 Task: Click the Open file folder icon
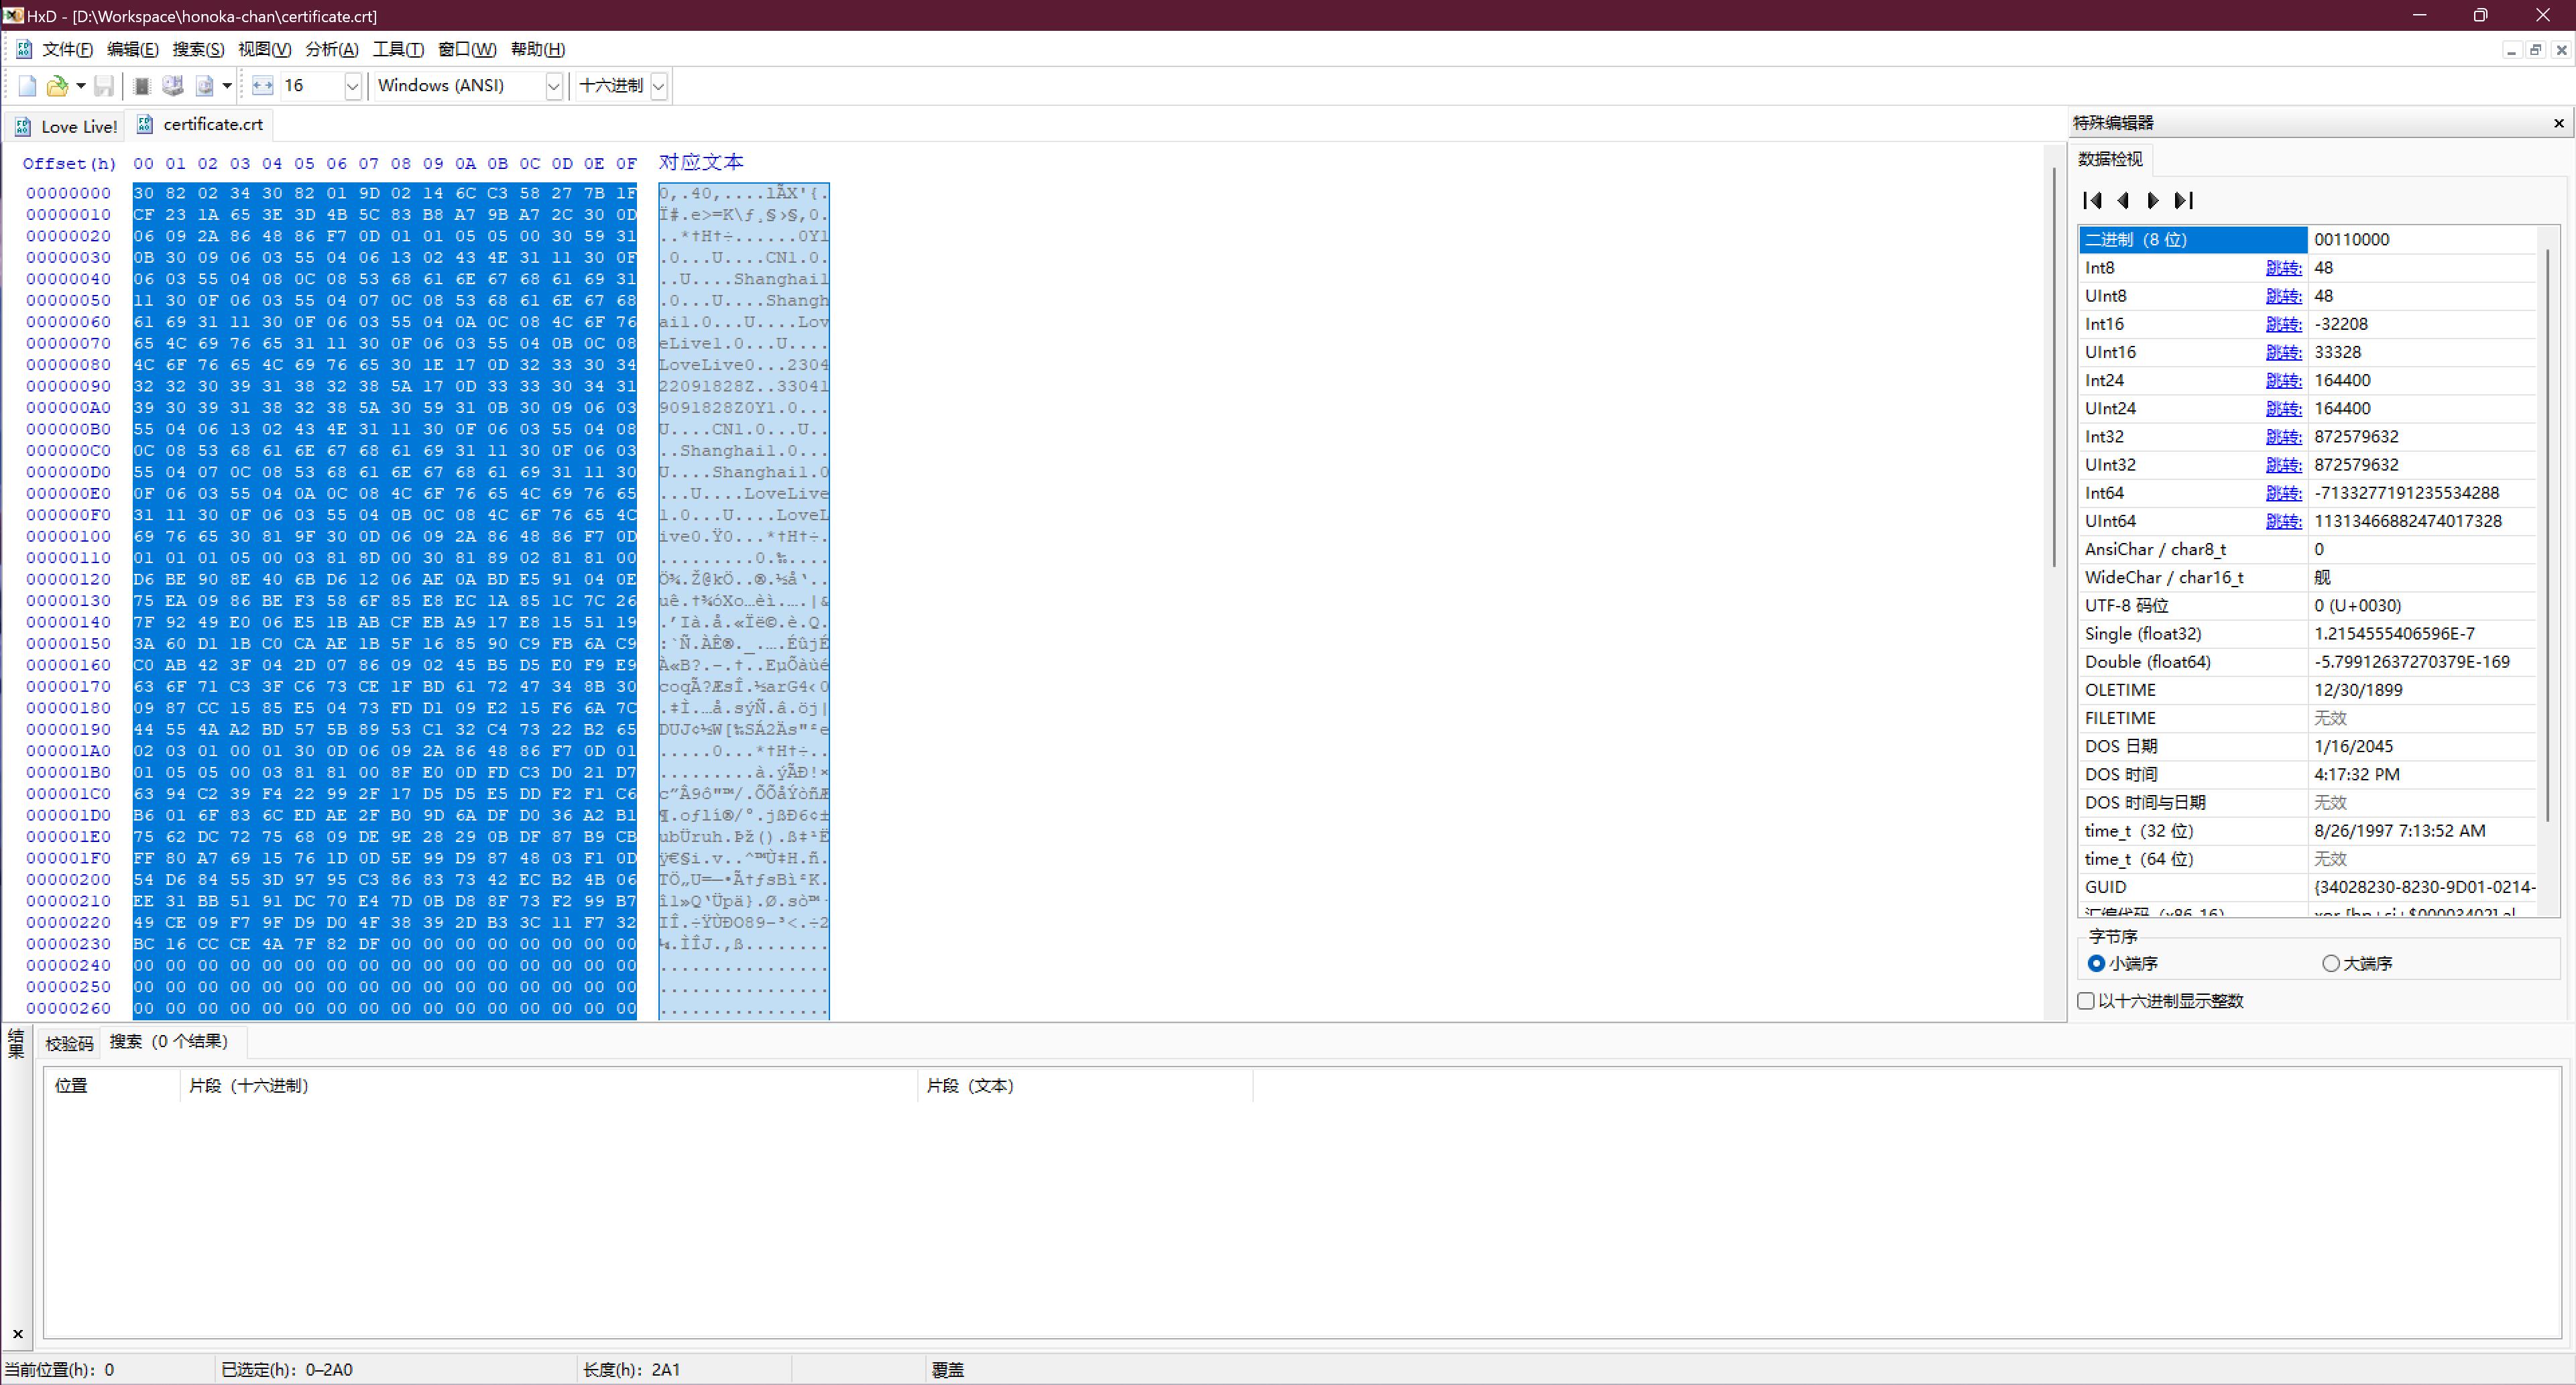pyautogui.click(x=57, y=86)
